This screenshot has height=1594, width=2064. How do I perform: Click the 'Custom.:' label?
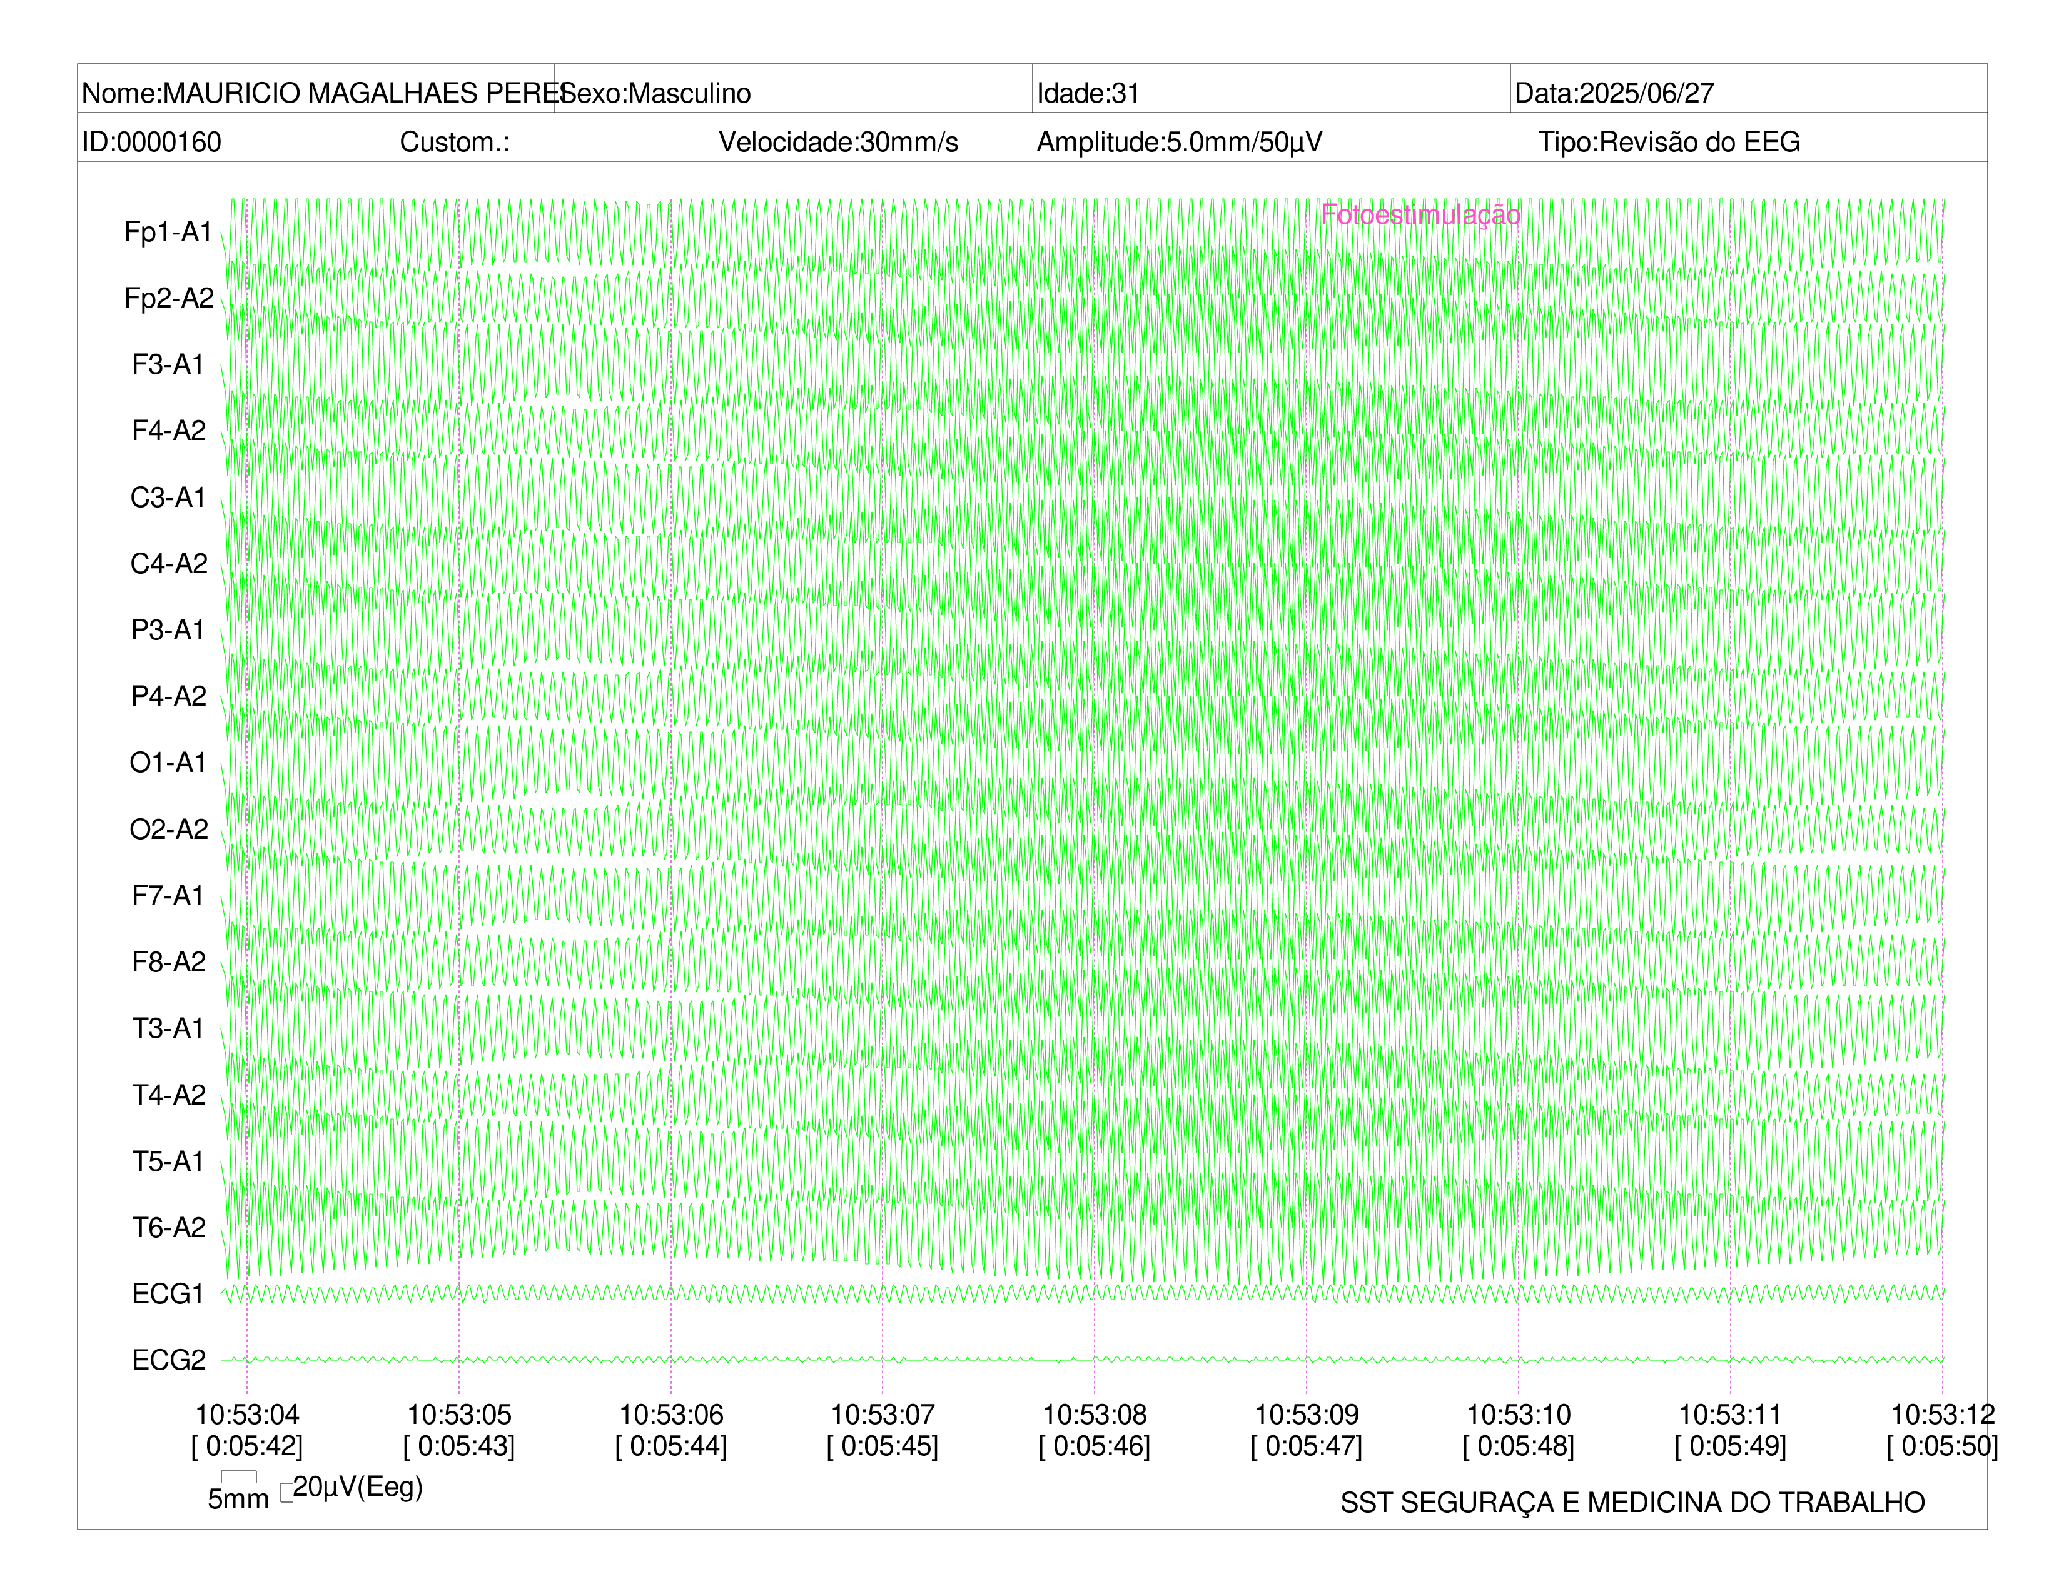455,142
